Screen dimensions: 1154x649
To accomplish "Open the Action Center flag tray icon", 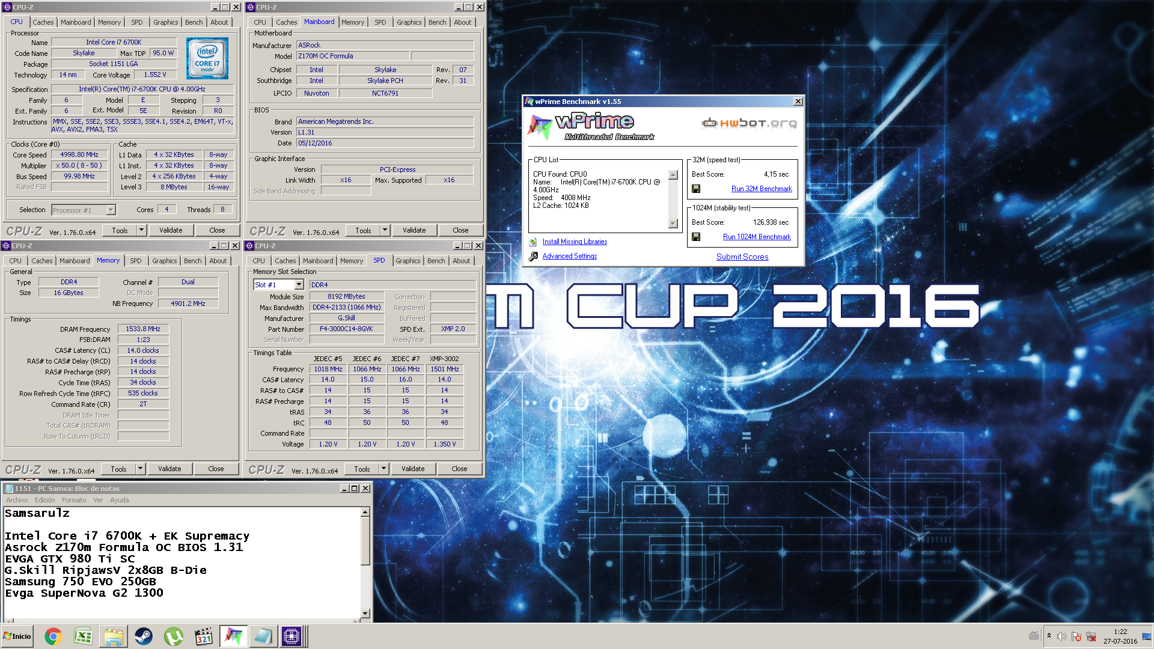I will pyautogui.click(x=1076, y=636).
